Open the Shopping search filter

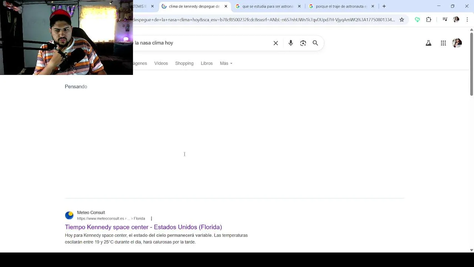coord(184,63)
